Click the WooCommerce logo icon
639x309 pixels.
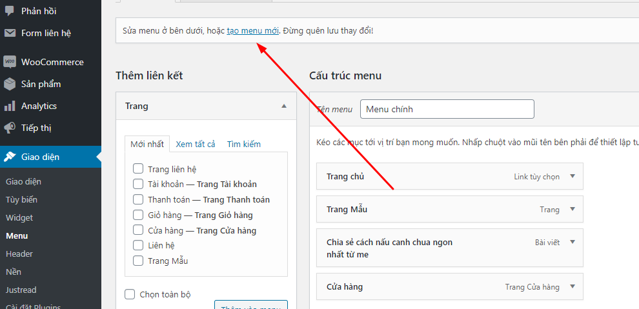(10, 62)
